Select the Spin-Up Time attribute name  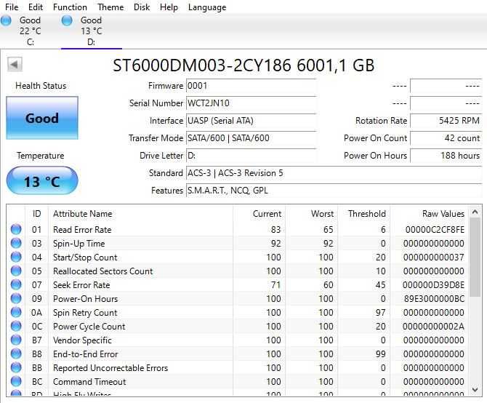[79, 243]
